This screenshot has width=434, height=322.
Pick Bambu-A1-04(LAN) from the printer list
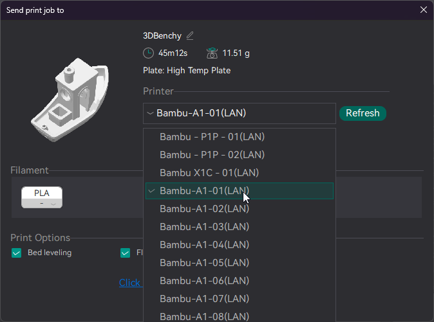(x=240, y=245)
